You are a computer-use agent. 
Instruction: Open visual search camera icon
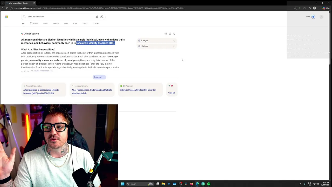point(102,17)
